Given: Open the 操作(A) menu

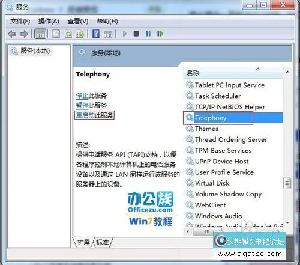Looking at the screenshot, I should click(49, 21).
